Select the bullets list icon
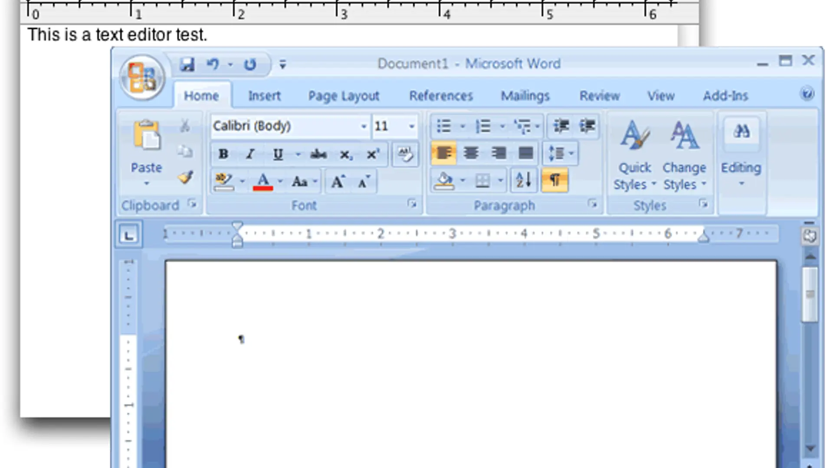Image resolution: width=833 pixels, height=468 pixels. [x=444, y=127]
